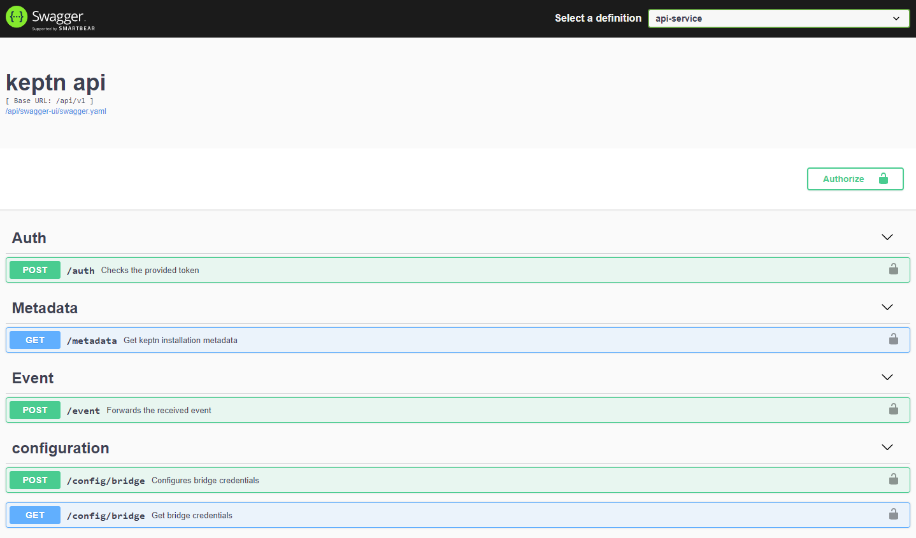Click the Base URL /api/v1 text
The height and width of the screenshot is (538, 916).
[50, 101]
